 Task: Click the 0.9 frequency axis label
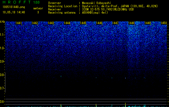2,62
